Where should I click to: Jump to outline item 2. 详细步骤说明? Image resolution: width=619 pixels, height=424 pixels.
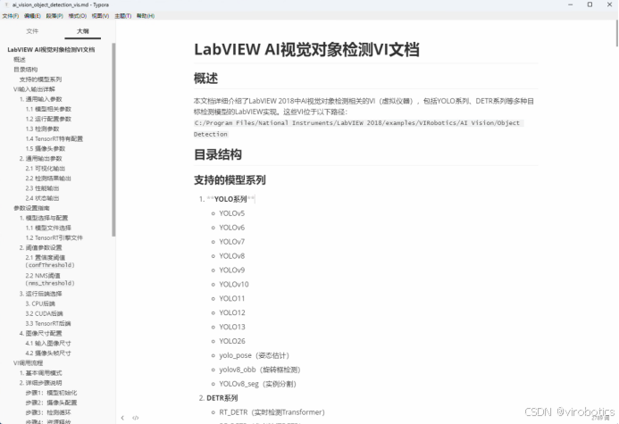(41, 382)
